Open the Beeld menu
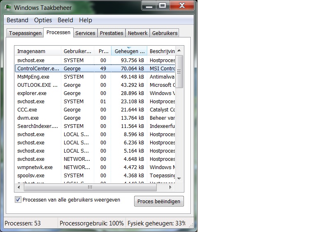Viewport: 316px width, 232px height. (65, 20)
